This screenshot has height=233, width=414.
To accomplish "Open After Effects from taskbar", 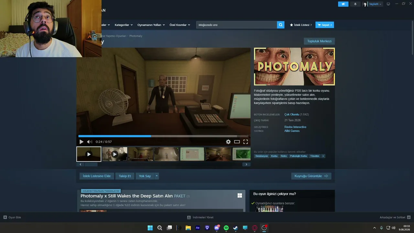I will (x=198, y=228).
